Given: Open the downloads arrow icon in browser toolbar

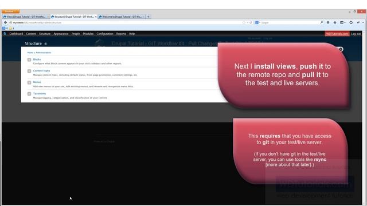Looking at the screenshot, I should [x=328, y=22].
